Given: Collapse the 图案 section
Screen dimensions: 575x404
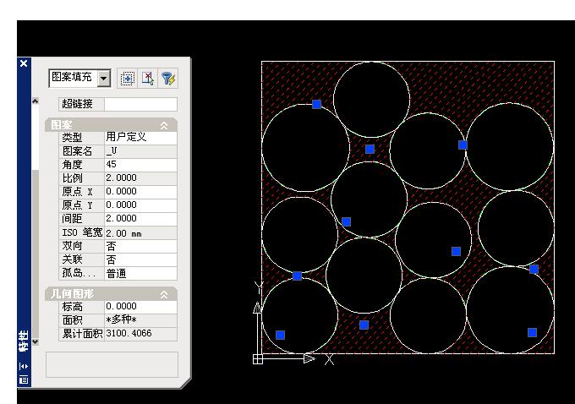Looking at the screenshot, I should click(164, 126).
